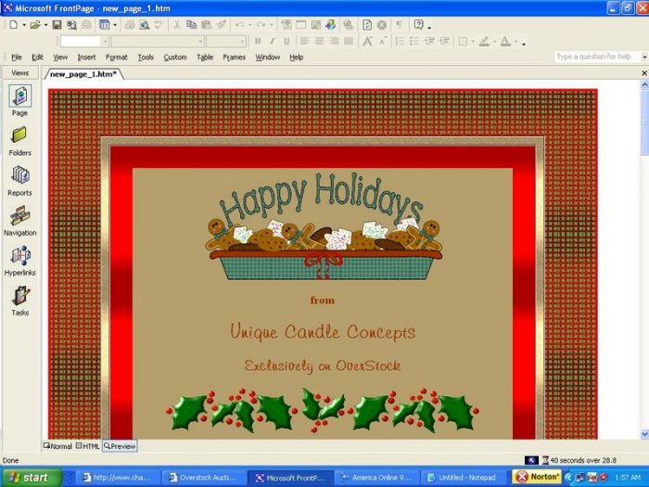Viewport: 649px width, 487px height.
Task: Click the Search toolbar icon next to Save
Action: point(71,25)
